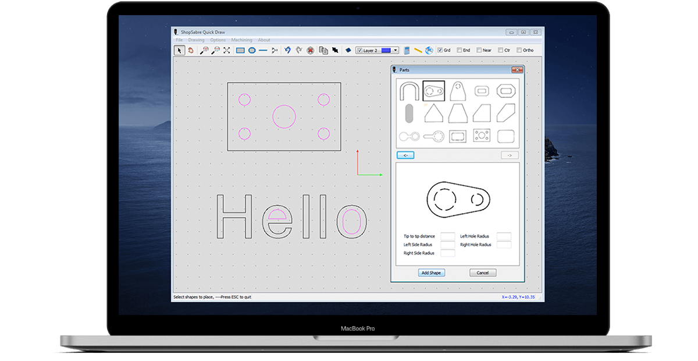Click the Left Side Radius field
Viewport: 698px width, 361px height.
pyautogui.click(x=447, y=245)
